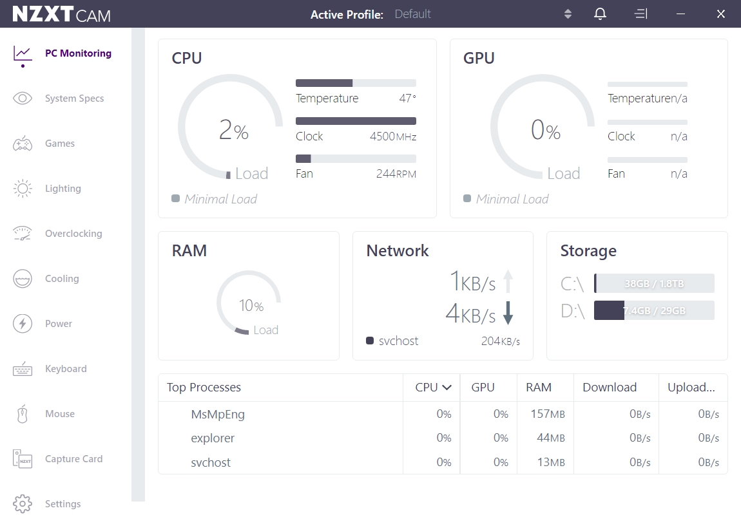
Task: Click the notifications bell icon
Action: point(600,14)
